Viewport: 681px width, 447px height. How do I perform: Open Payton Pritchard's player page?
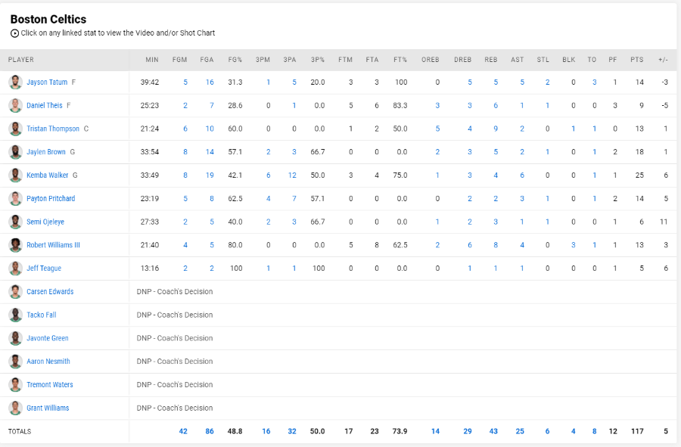pyautogui.click(x=51, y=199)
